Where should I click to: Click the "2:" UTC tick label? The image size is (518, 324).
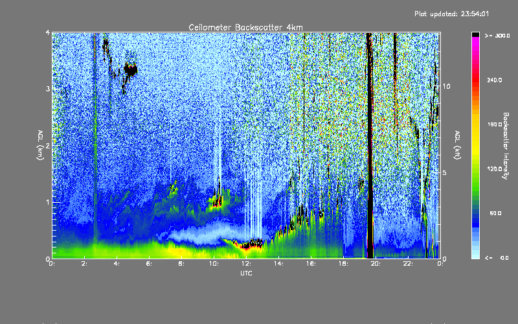85,264
